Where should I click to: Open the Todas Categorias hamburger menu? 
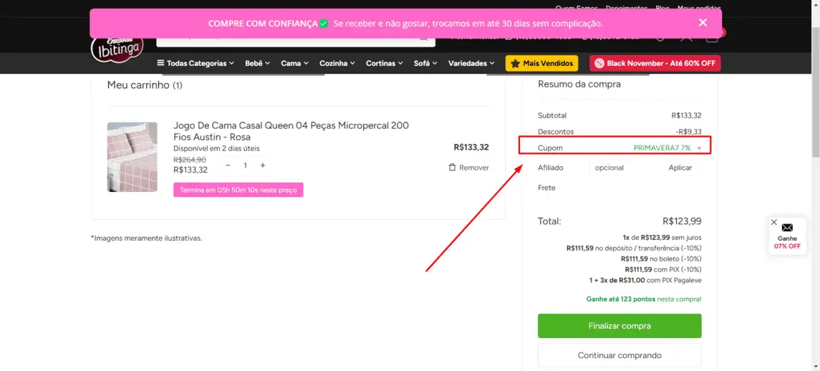coord(195,63)
